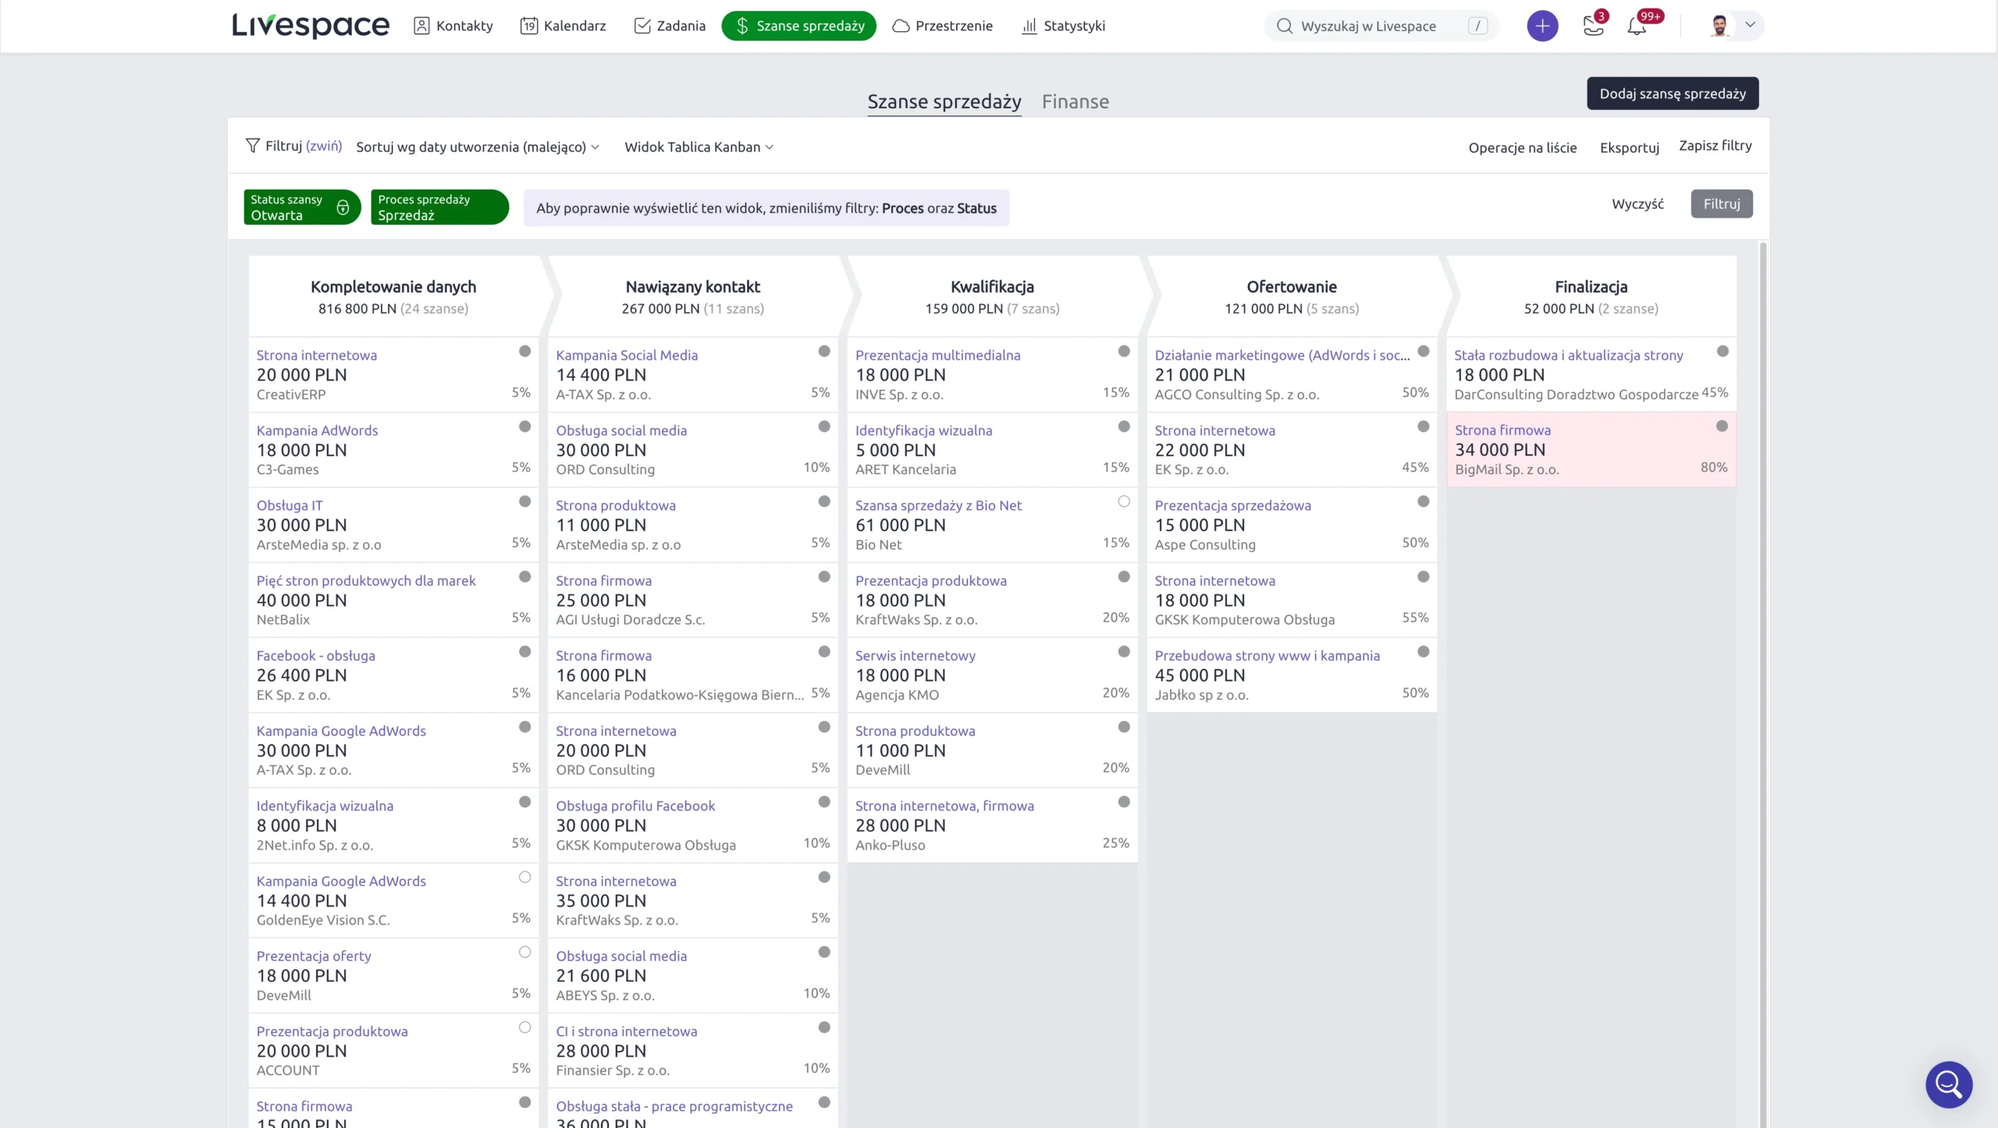This screenshot has height=1128, width=1998.
Task: Open Stała rozbudowa i aktualizacja strony deal
Action: click(x=1568, y=355)
